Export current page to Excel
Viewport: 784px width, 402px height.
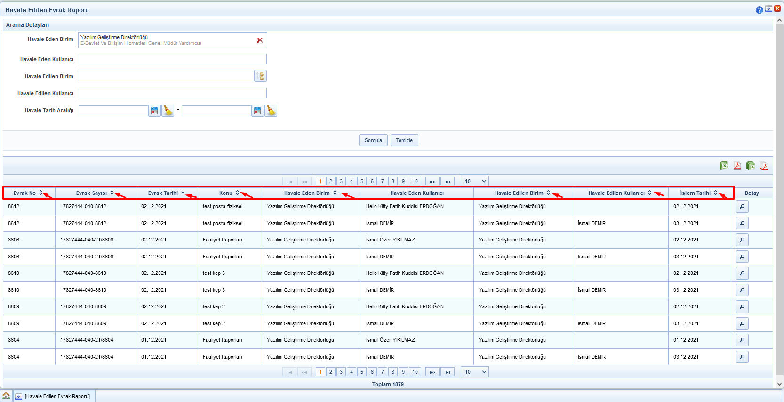(724, 166)
